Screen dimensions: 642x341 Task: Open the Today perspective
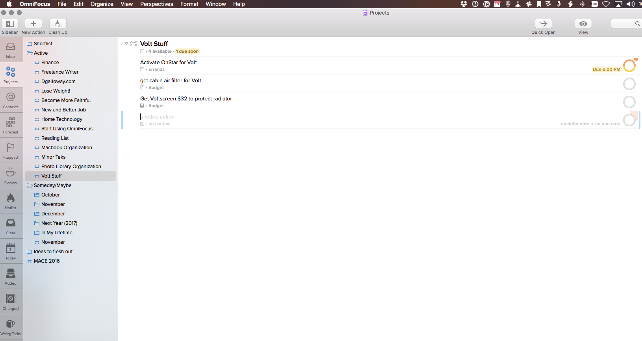[x=11, y=251]
